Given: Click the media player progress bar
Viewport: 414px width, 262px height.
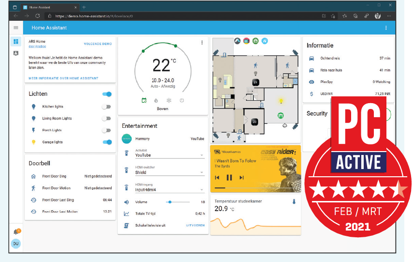Looking at the screenshot, I should coord(255,188).
